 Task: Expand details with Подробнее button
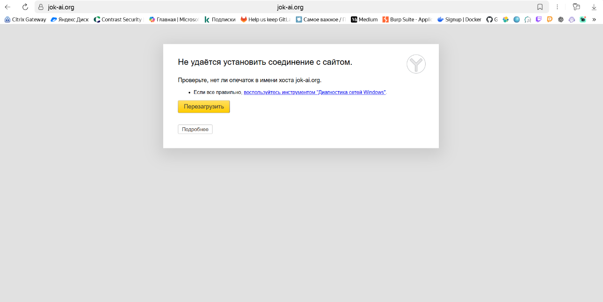pos(195,129)
